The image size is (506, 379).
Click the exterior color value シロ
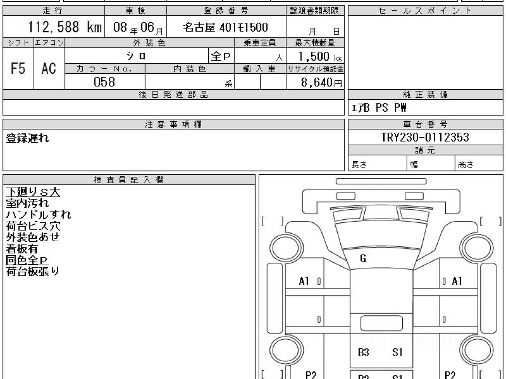(137, 56)
